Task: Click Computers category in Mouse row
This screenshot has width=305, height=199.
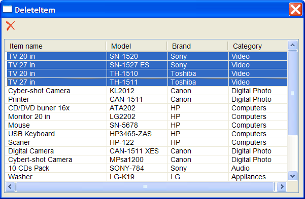Action: pos(258,125)
